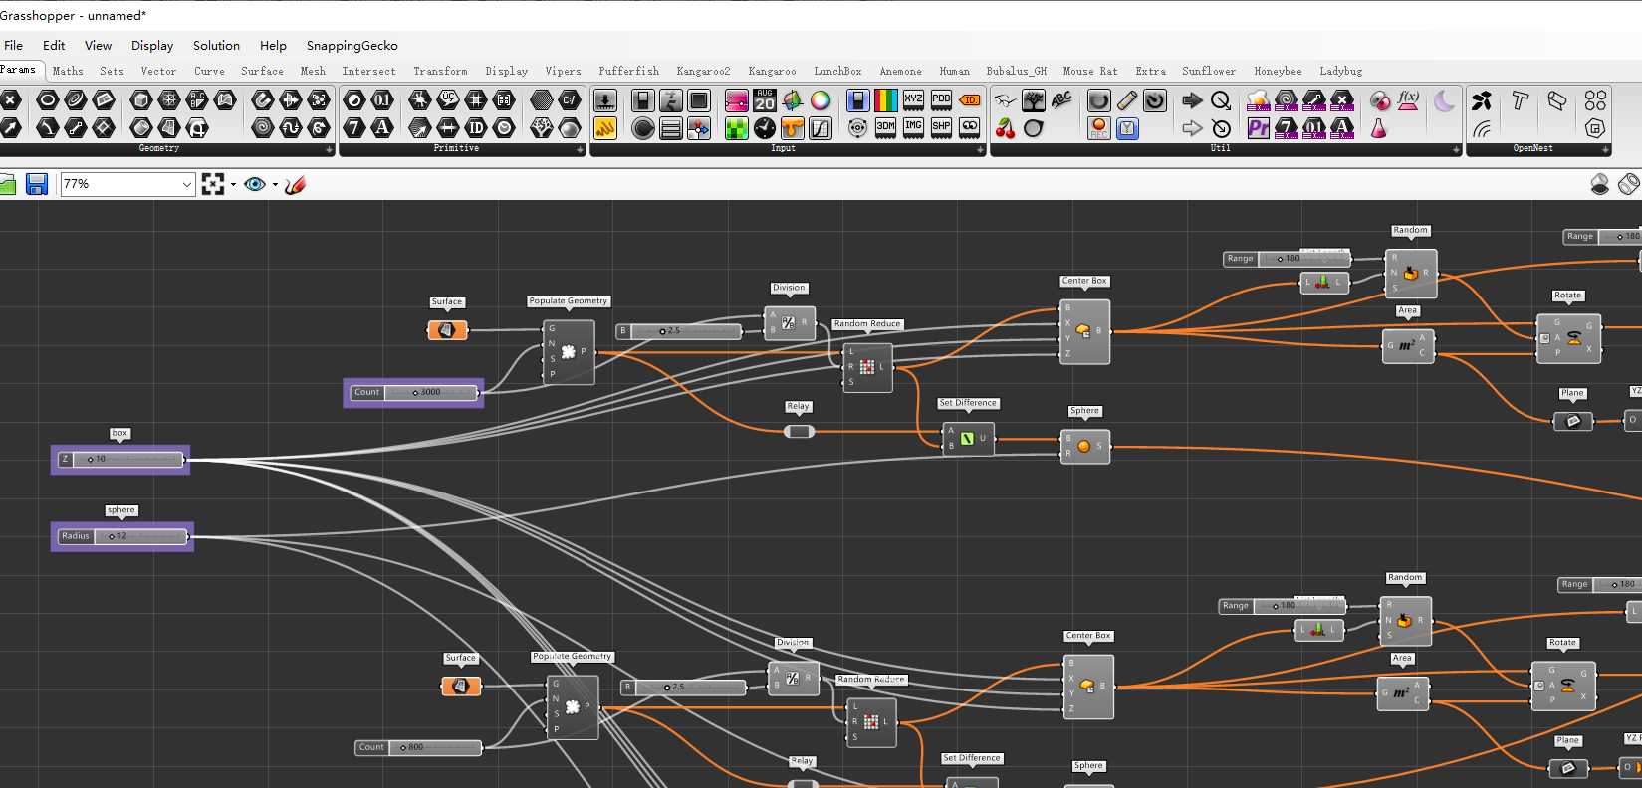Select the Calendar icon showing AUG 20
This screenshot has width=1642, height=788.
[x=765, y=99]
